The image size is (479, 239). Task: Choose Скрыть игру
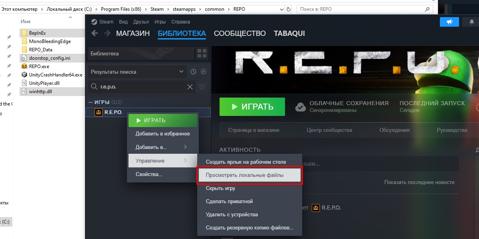[249, 188]
